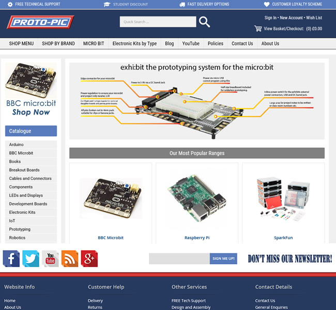Click the Sign In link

[270, 18]
